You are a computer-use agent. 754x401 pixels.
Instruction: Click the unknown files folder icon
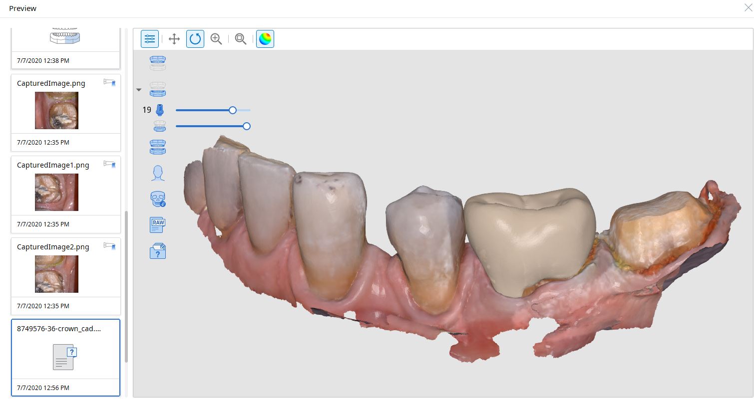(158, 250)
